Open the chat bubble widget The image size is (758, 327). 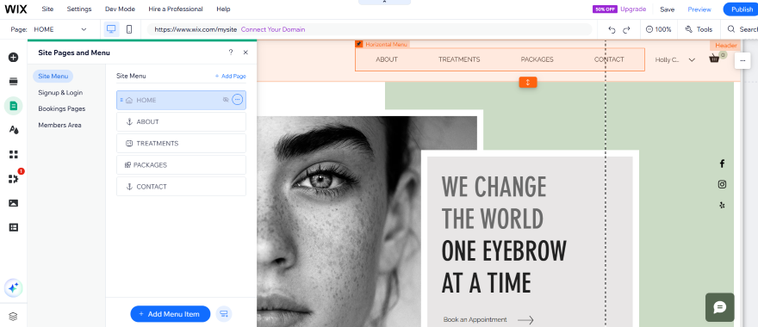[719, 307]
